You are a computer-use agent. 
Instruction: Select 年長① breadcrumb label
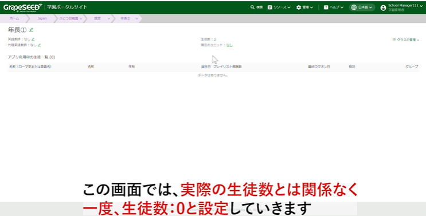125,18
